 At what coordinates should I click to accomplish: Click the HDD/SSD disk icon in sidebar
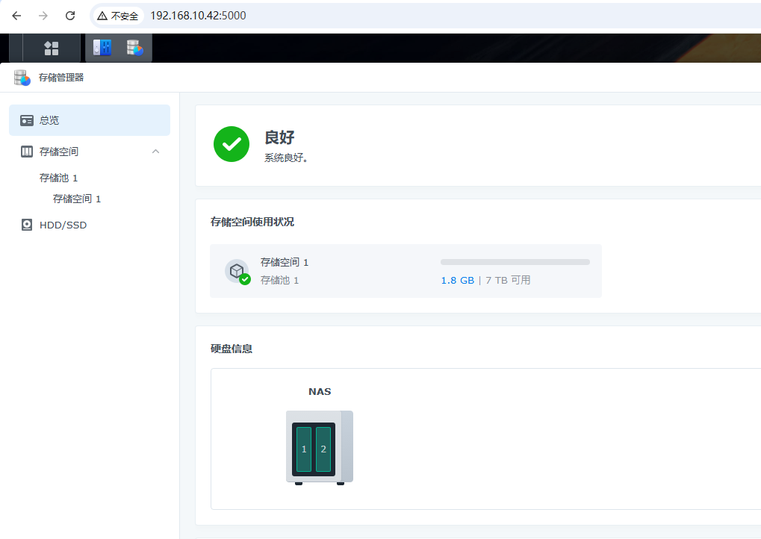pyautogui.click(x=27, y=225)
